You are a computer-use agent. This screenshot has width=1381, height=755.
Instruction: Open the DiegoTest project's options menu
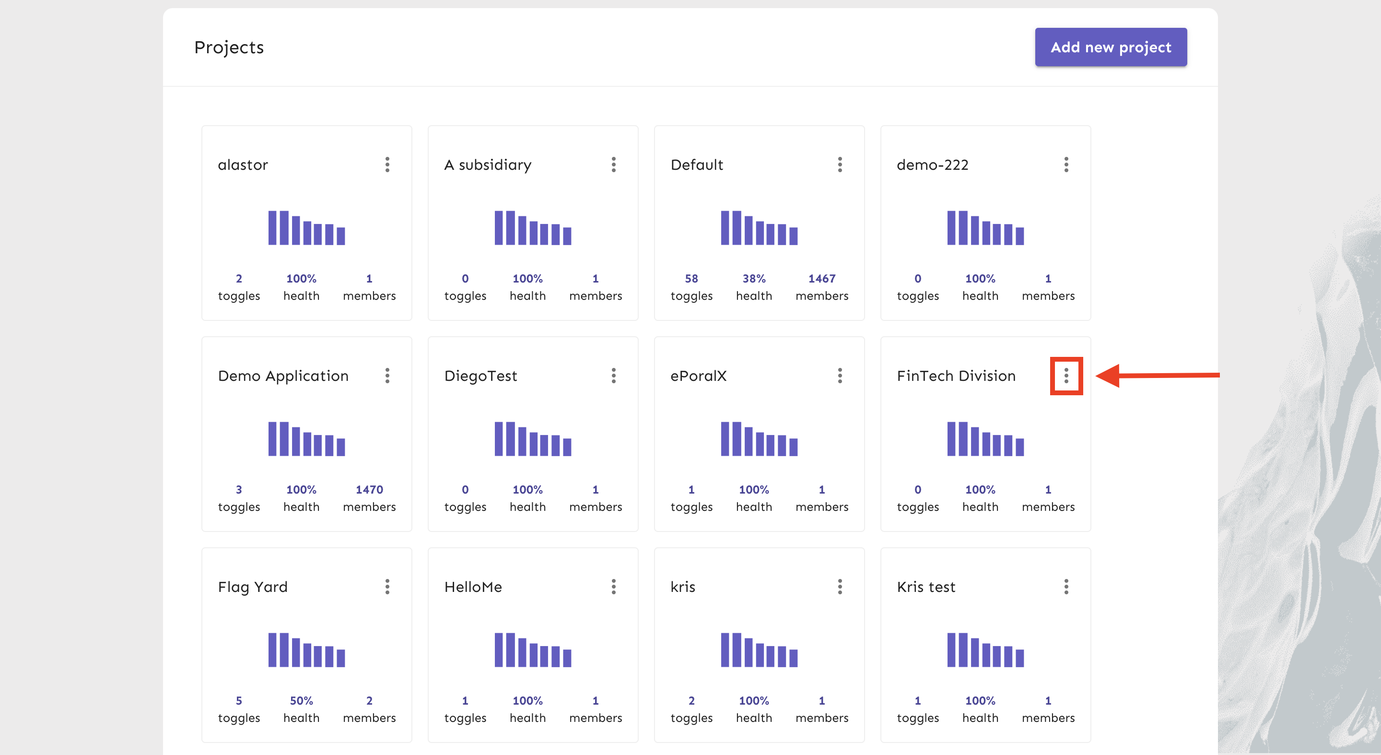(613, 376)
